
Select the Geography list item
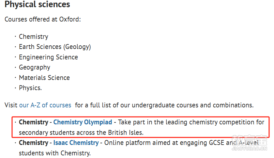[35, 67]
